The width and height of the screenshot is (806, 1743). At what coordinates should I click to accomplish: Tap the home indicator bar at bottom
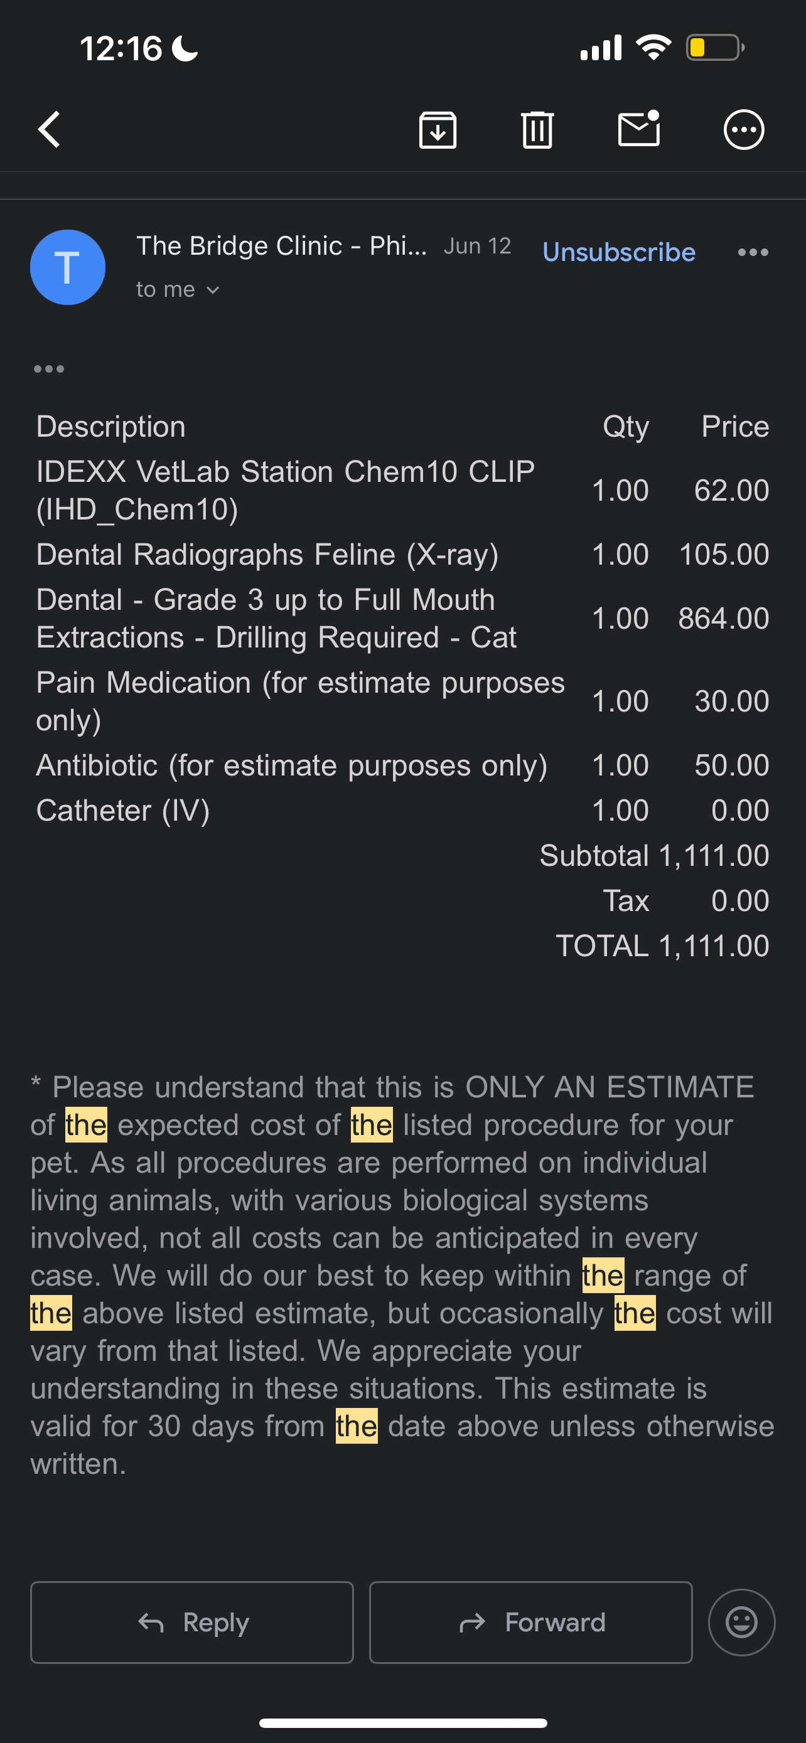(402, 1723)
